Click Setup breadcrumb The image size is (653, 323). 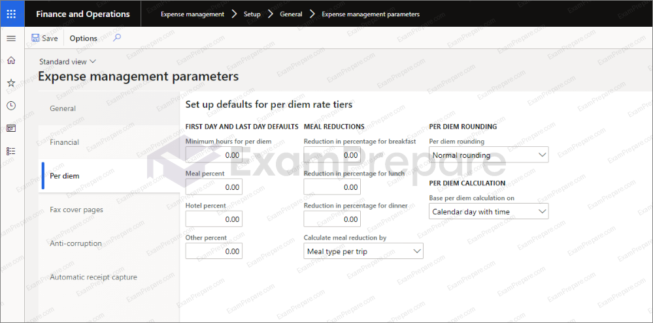point(252,14)
